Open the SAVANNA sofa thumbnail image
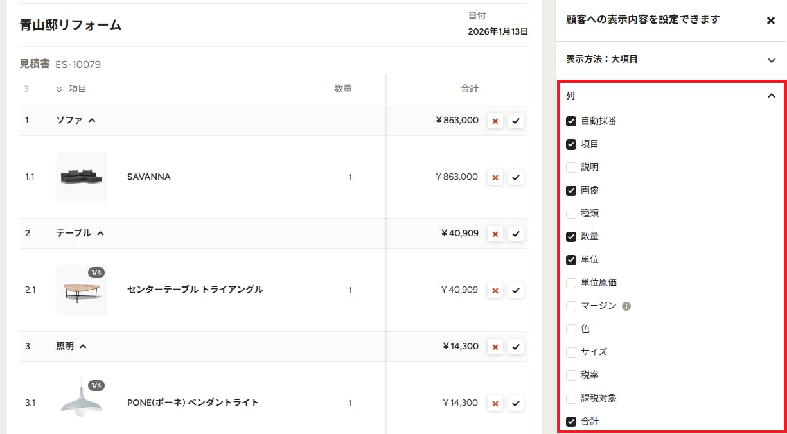Viewport: 787px width, 434px height. [82, 177]
